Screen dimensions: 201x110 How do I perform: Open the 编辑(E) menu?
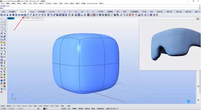8,3
